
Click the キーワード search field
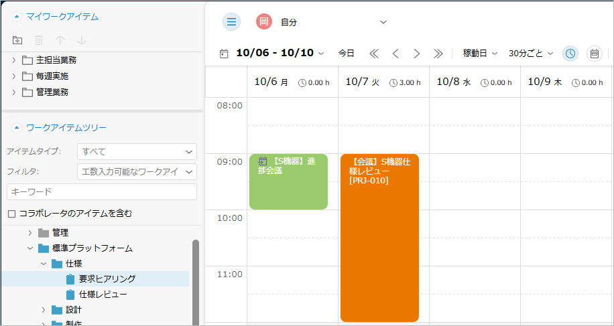point(101,192)
